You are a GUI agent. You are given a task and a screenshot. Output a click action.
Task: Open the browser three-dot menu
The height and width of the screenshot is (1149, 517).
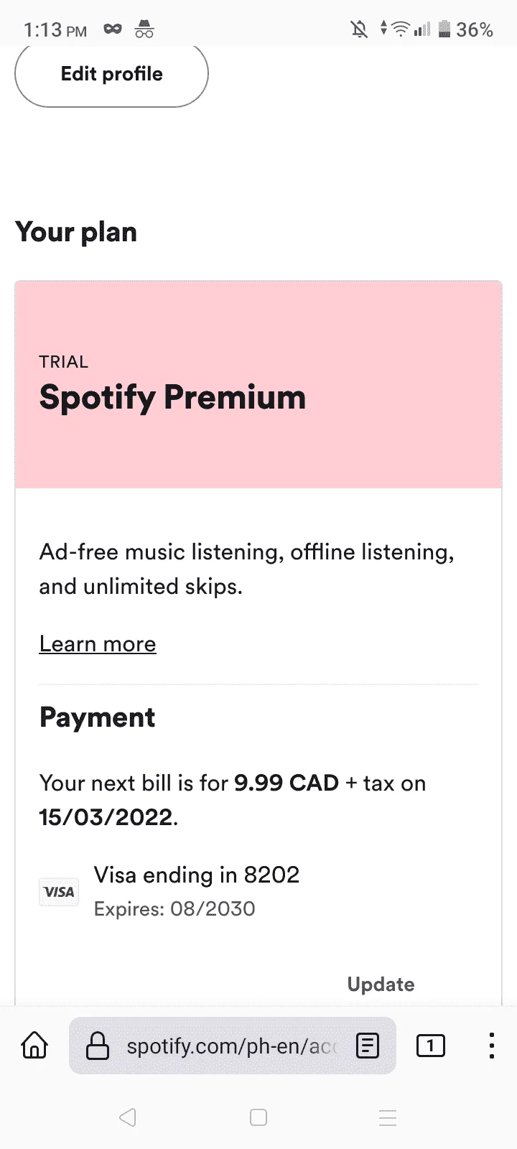[x=491, y=1046]
